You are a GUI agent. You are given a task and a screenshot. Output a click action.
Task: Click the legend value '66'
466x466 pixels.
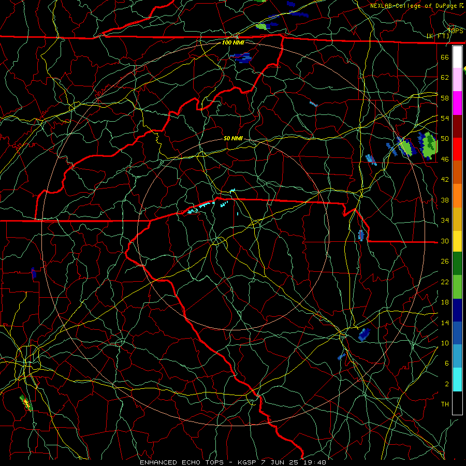pyautogui.click(x=445, y=57)
